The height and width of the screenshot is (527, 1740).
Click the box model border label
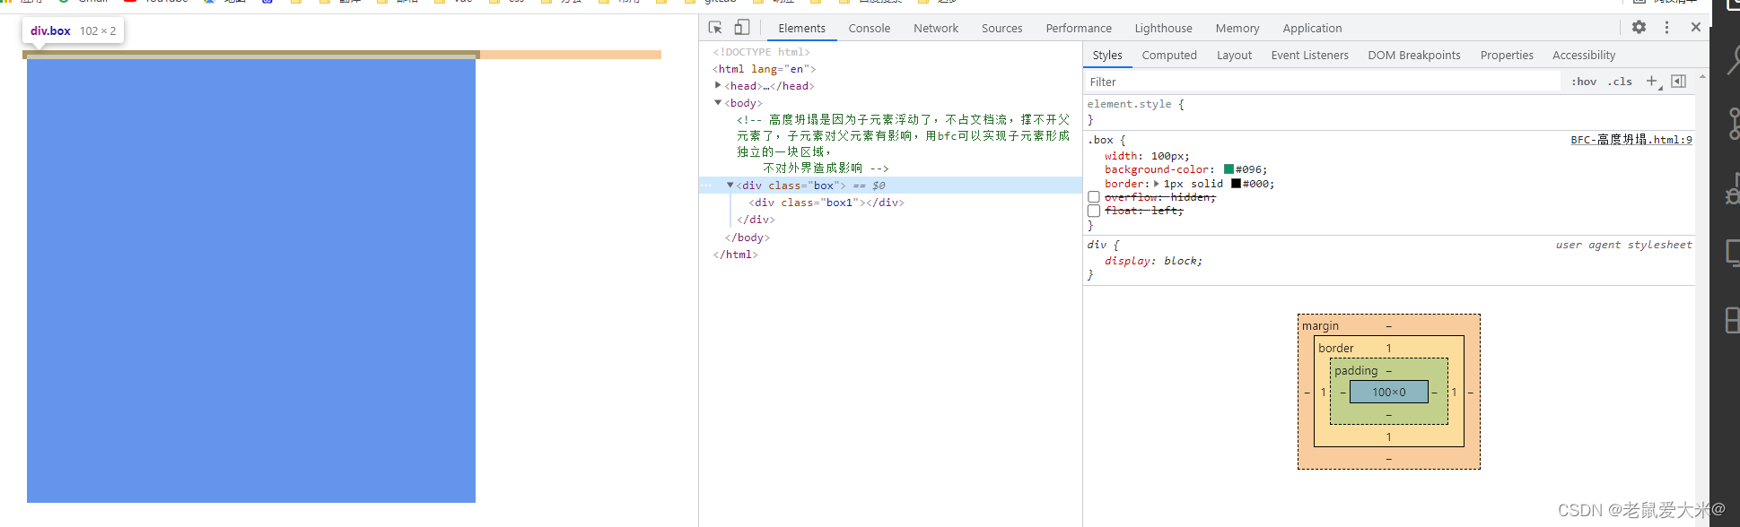coord(1336,348)
